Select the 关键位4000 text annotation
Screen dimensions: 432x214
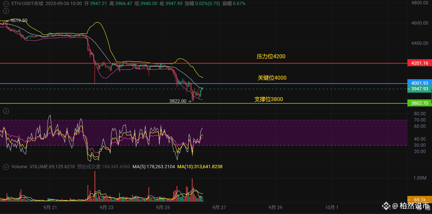[272, 78]
